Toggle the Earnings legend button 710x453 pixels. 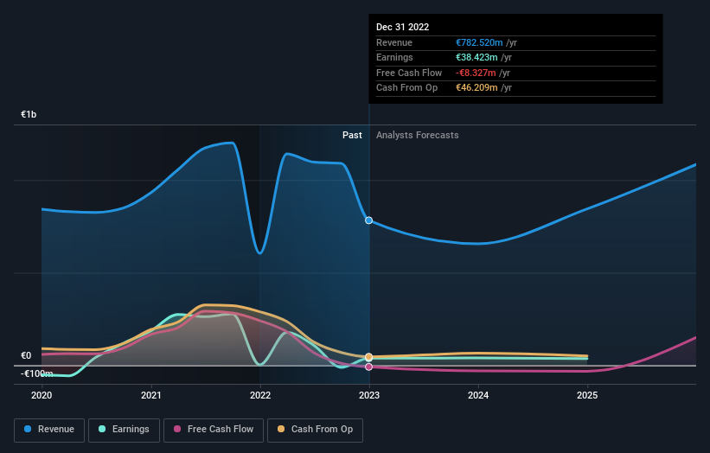(124, 430)
